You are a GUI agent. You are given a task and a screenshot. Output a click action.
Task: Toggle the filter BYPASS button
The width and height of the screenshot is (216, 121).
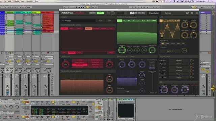click(x=154, y=21)
